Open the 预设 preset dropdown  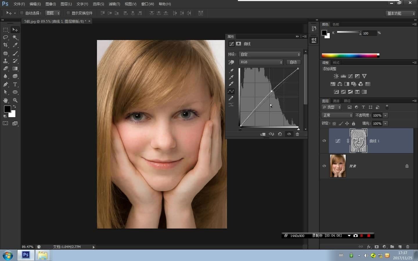point(269,54)
